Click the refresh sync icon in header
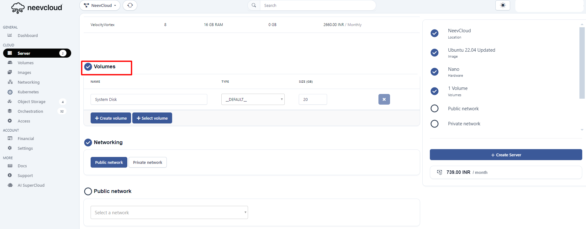This screenshot has width=586, height=229. tap(130, 5)
